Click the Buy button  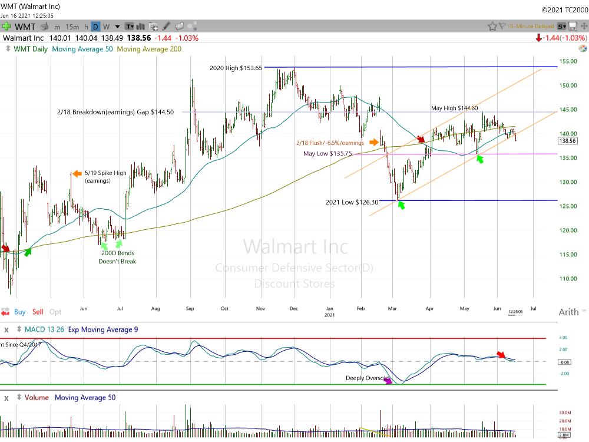(x=20, y=312)
